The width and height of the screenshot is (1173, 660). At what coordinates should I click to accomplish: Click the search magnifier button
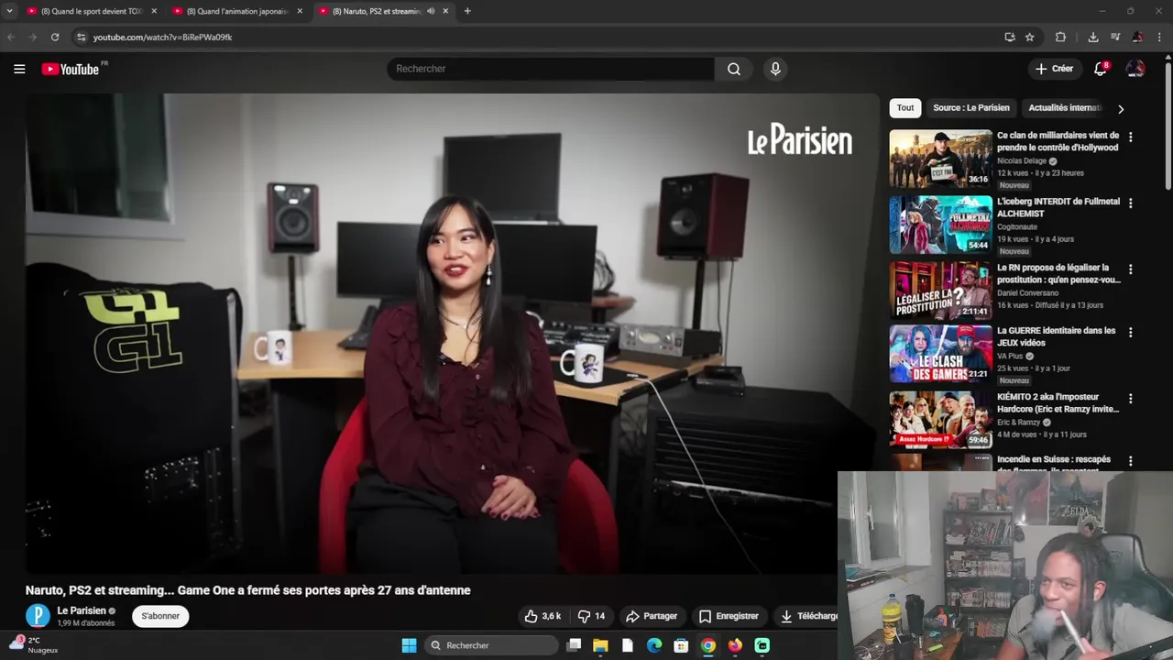pos(734,69)
